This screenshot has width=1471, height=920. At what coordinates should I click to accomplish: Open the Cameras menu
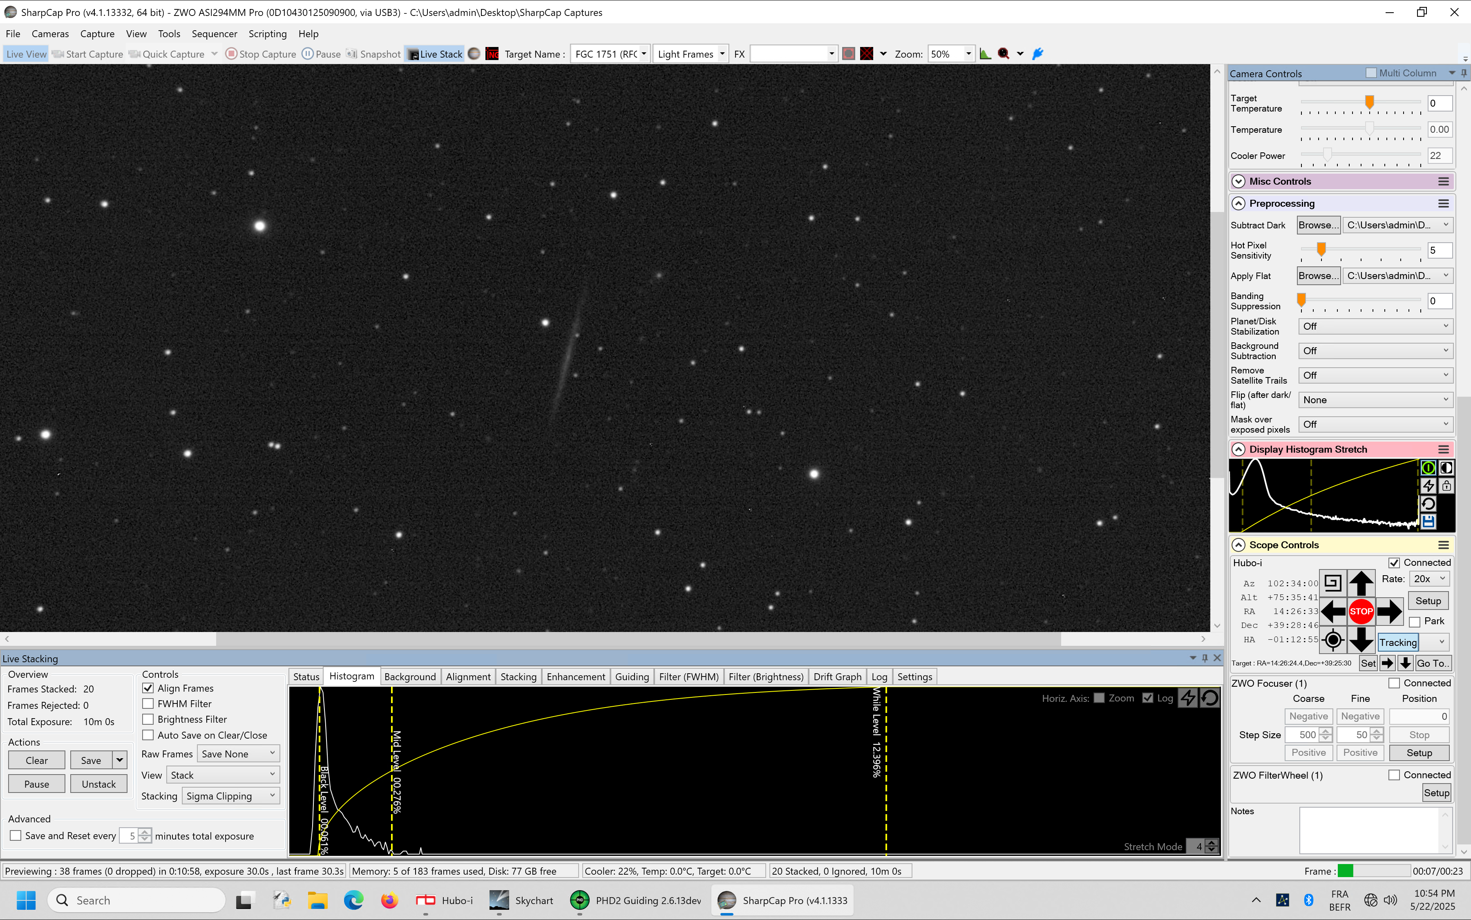pyautogui.click(x=50, y=33)
